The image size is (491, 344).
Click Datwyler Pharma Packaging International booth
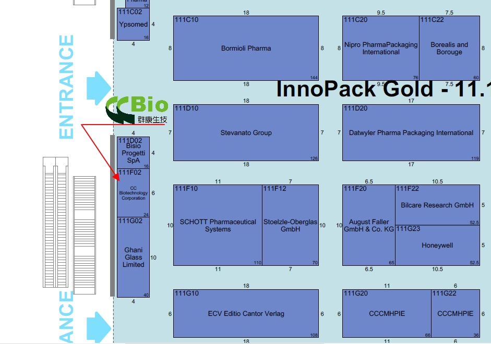coord(411,132)
